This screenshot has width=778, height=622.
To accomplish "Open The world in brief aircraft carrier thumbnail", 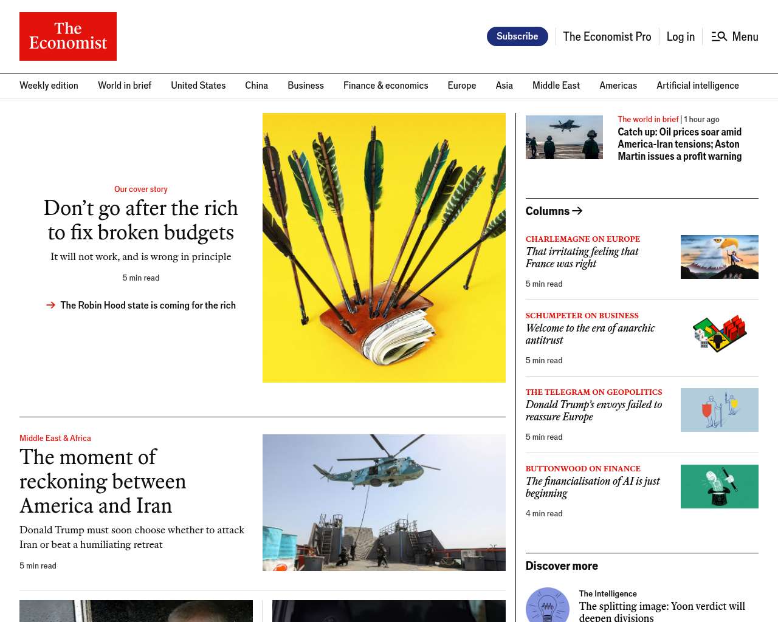I will 564,137.
